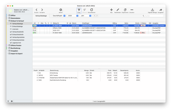This screenshot has width=172, height=111.
Task: Open Verkaufspreisliste in sidebar
Action: pyautogui.click(x=20, y=37)
